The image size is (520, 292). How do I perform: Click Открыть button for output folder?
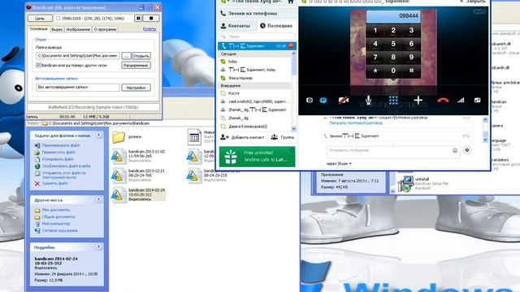click(141, 56)
